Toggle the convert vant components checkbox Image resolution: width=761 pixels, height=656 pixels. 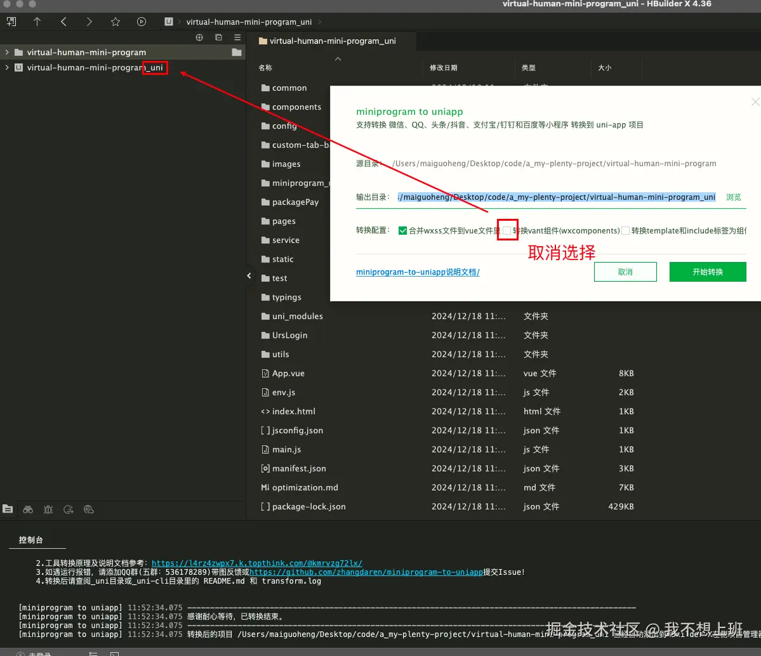(x=506, y=230)
